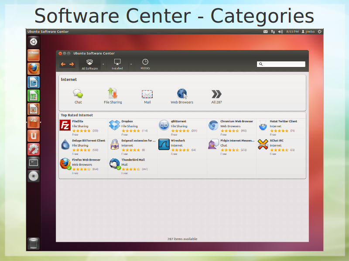
Task: Click the Deluge BitTorrent Client title
Action: pos(89,141)
